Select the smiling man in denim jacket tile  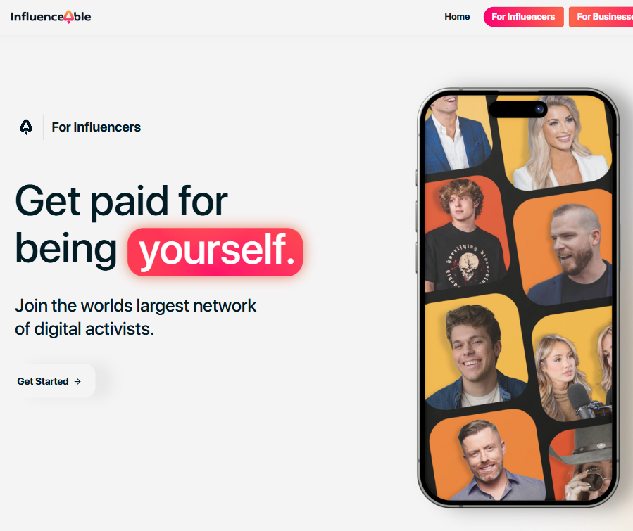click(475, 351)
